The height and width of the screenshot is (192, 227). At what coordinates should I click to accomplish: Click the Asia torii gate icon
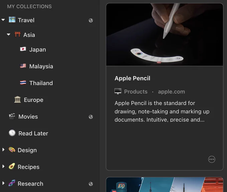pos(17,34)
